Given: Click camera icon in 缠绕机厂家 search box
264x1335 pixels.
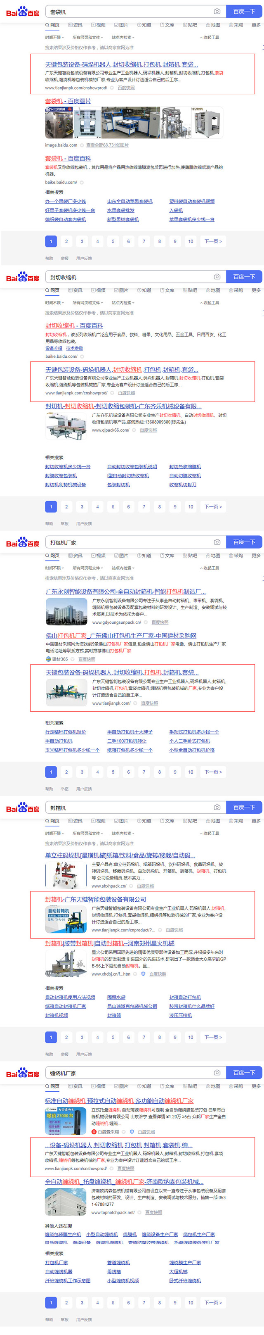Looking at the screenshot, I should 217,1072.
